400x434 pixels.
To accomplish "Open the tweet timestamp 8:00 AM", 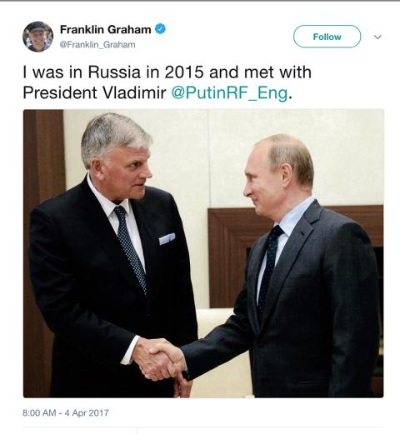I will [39, 413].
